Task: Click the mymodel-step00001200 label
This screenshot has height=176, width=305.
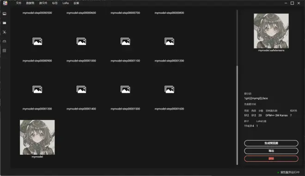Action: pos(169,61)
